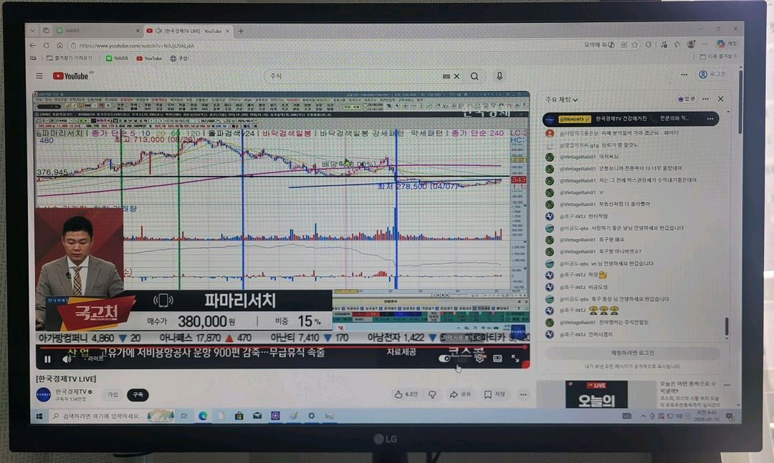Open Edge settings and more menu
The width and height of the screenshot is (774, 463).
tap(704, 44)
